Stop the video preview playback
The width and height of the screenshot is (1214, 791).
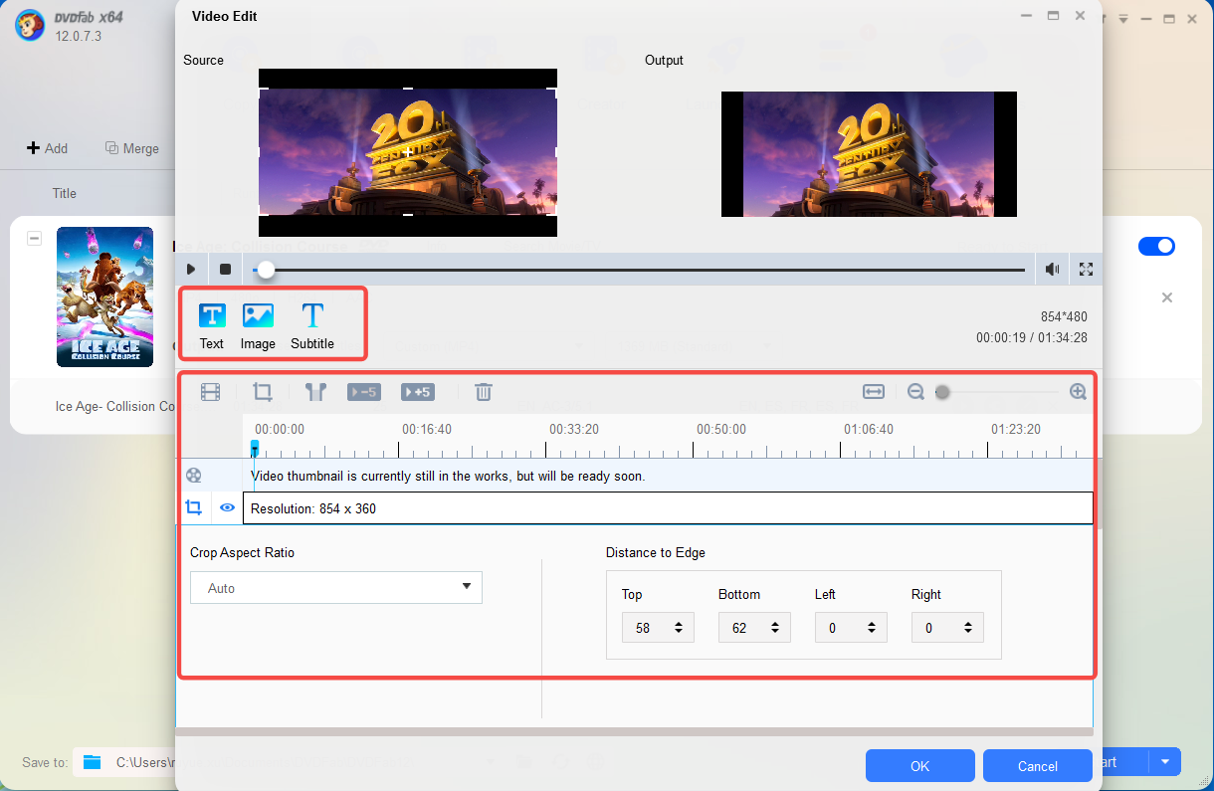[x=225, y=269]
